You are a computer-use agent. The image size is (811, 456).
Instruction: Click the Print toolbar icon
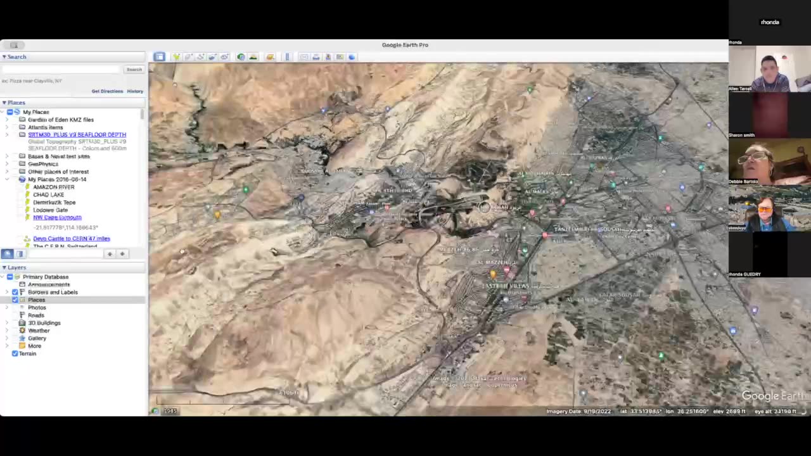pyautogui.click(x=316, y=57)
